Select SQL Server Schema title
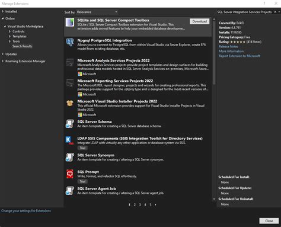Image resolution: width=281 pixels, height=227 pixels. [94, 122]
